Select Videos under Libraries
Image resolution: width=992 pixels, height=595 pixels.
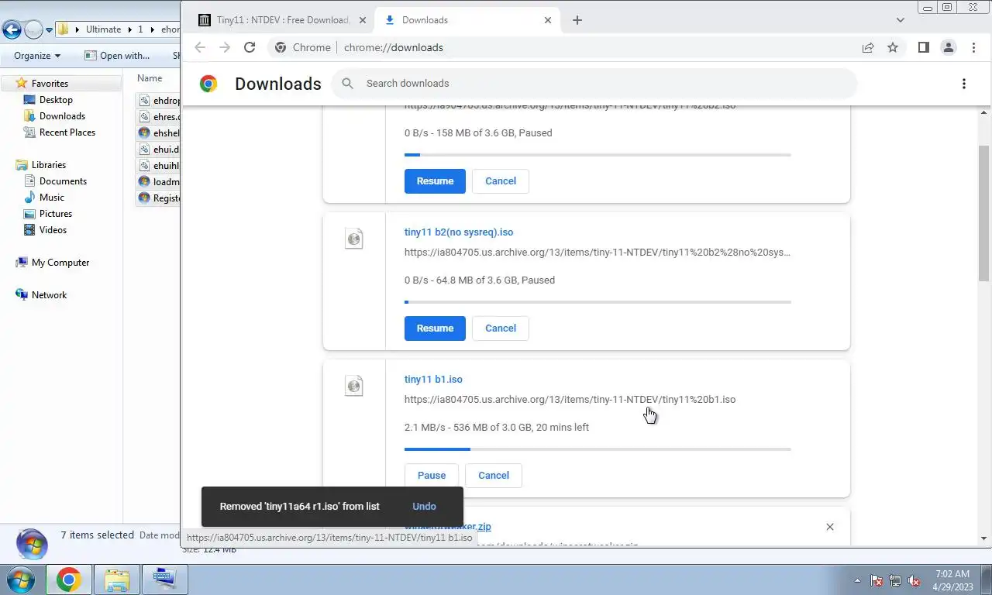53,230
